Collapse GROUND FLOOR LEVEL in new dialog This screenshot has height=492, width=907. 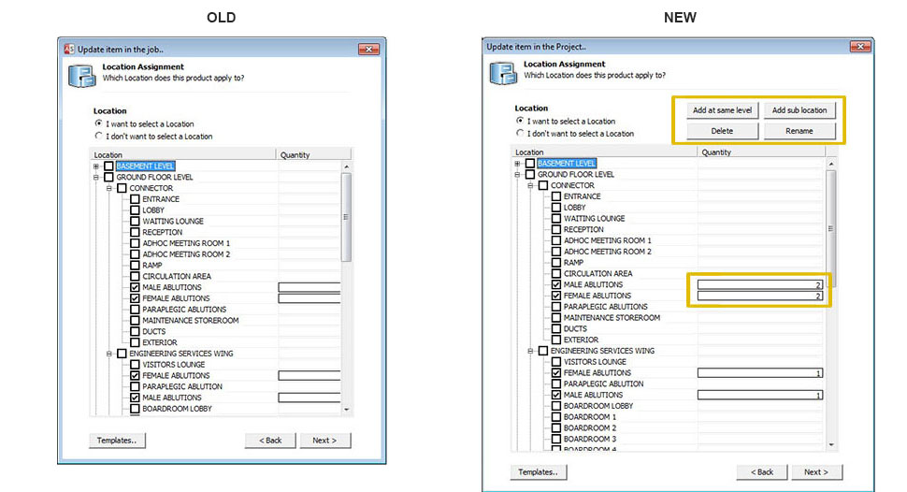(x=517, y=175)
